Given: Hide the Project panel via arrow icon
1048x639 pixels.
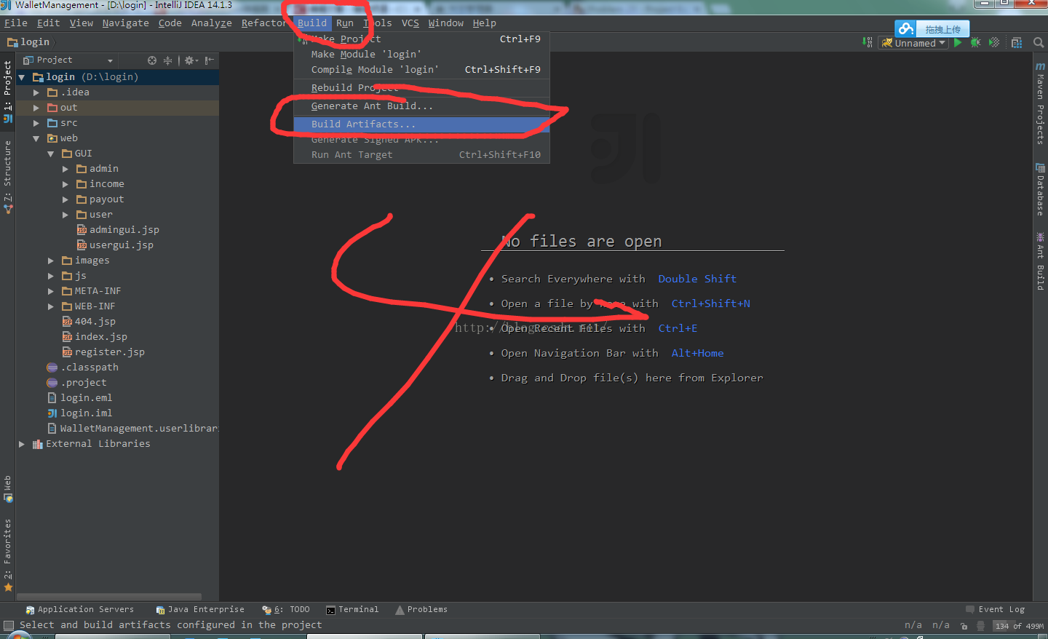Looking at the screenshot, I should [x=209, y=60].
